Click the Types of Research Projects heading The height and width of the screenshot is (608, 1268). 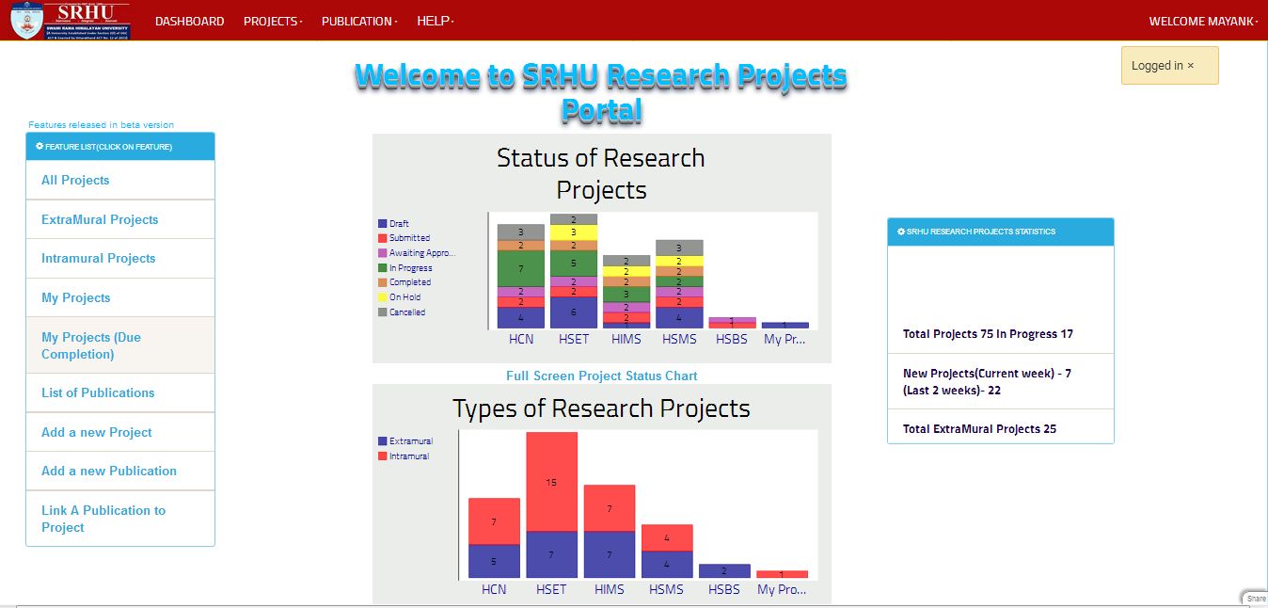[x=601, y=408]
